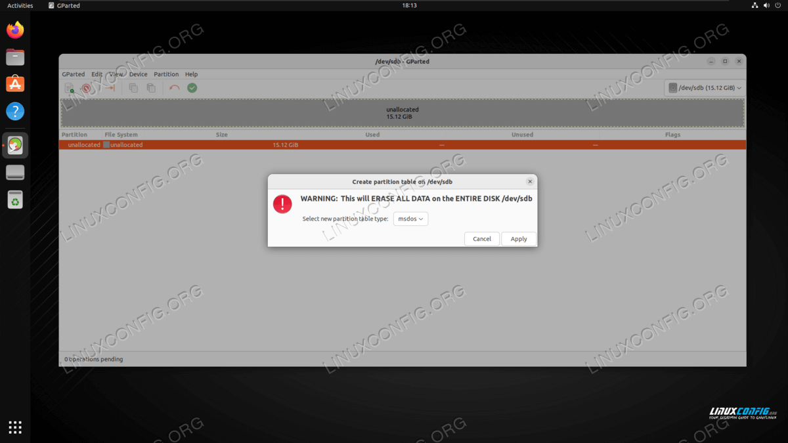Image resolution: width=788 pixels, height=443 pixels.
Task: Open the removable drive icon in the dock
Action: (x=15, y=172)
